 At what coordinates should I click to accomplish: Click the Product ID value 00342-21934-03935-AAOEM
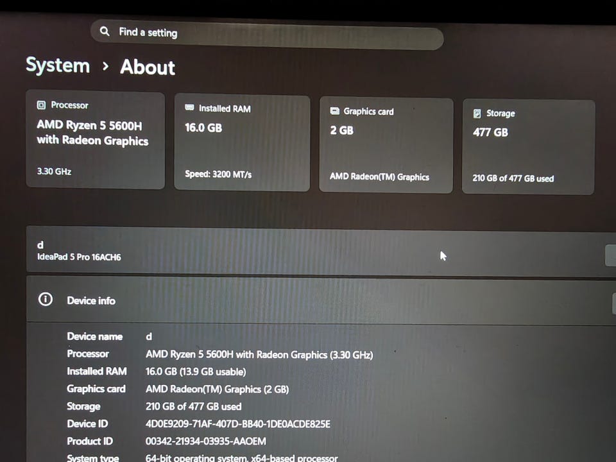point(205,441)
